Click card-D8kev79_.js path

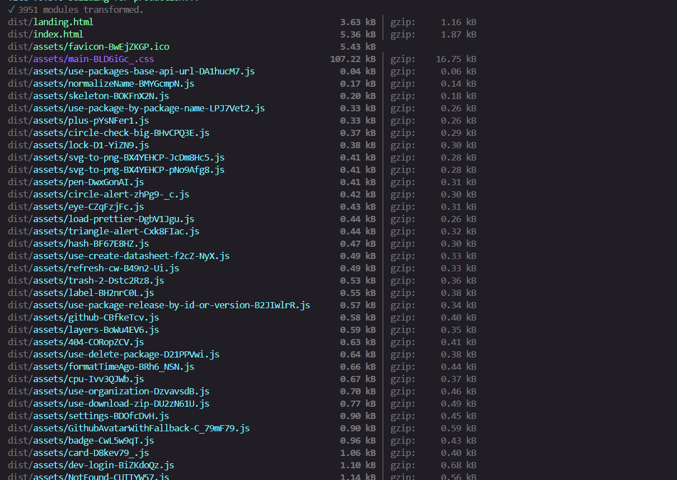pos(78,453)
